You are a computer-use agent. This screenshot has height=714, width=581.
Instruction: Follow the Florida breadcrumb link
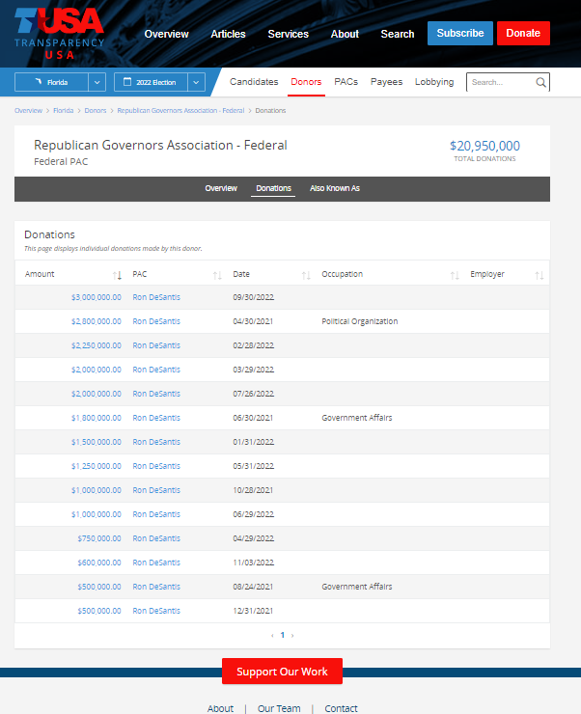click(x=64, y=111)
